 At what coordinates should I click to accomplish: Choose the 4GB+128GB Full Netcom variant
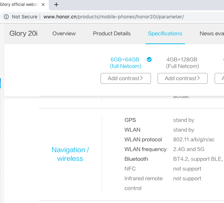click(x=182, y=63)
